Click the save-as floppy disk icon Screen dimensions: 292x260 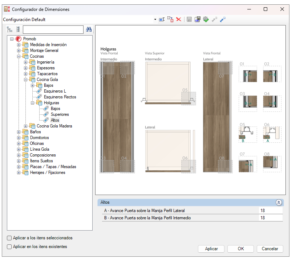198,19
